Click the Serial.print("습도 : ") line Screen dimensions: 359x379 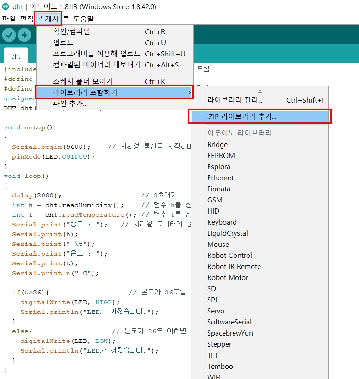pyautogui.click(x=60, y=225)
